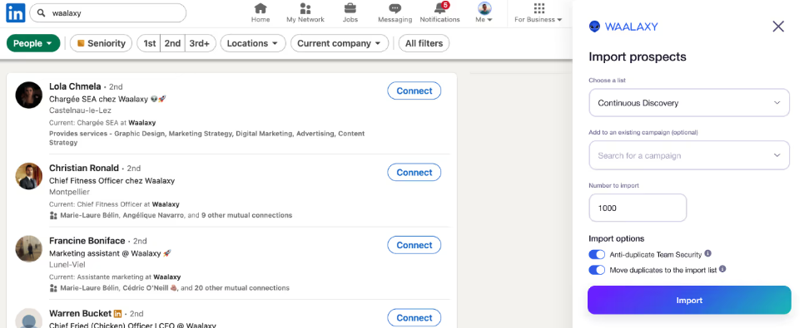Click the 'Castelnau-le-Lez' location text

(80, 110)
